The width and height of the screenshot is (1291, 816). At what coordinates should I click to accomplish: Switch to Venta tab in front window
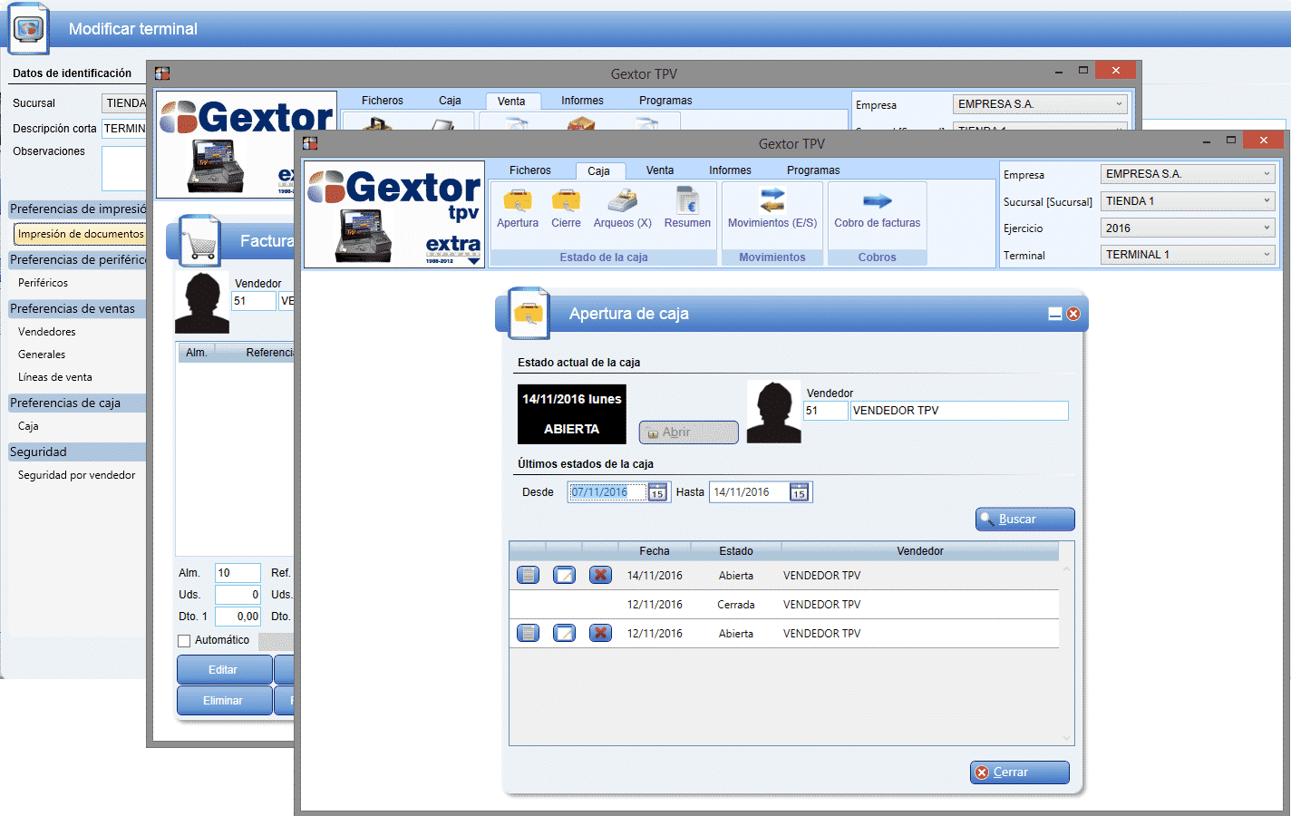coord(660,170)
